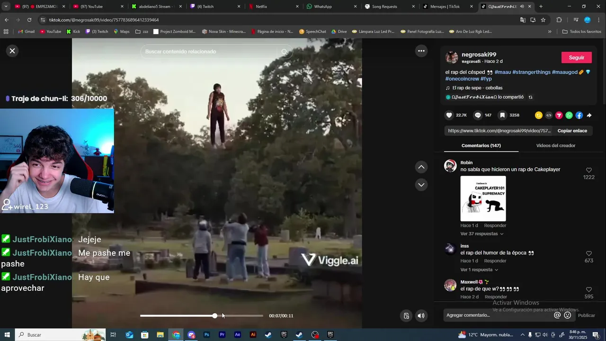Image resolution: width=606 pixels, height=341 pixels.
Task: Bookmark this page with the star icon
Action: point(543,20)
